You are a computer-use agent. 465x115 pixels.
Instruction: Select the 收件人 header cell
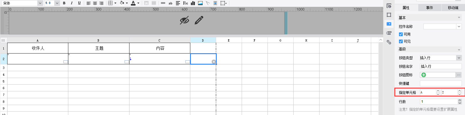(38, 48)
